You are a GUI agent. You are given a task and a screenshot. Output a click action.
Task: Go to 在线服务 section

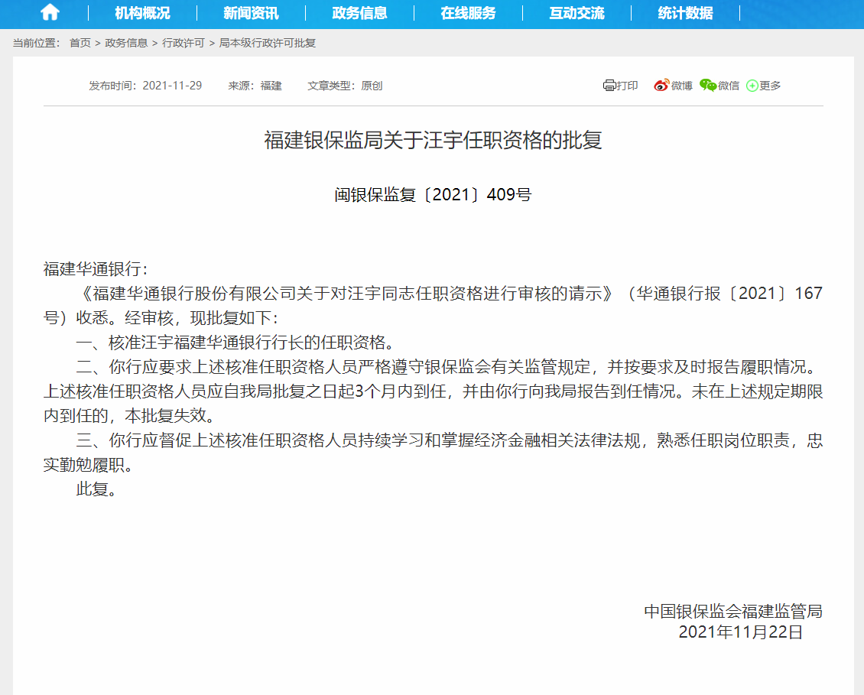coord(468,13)
